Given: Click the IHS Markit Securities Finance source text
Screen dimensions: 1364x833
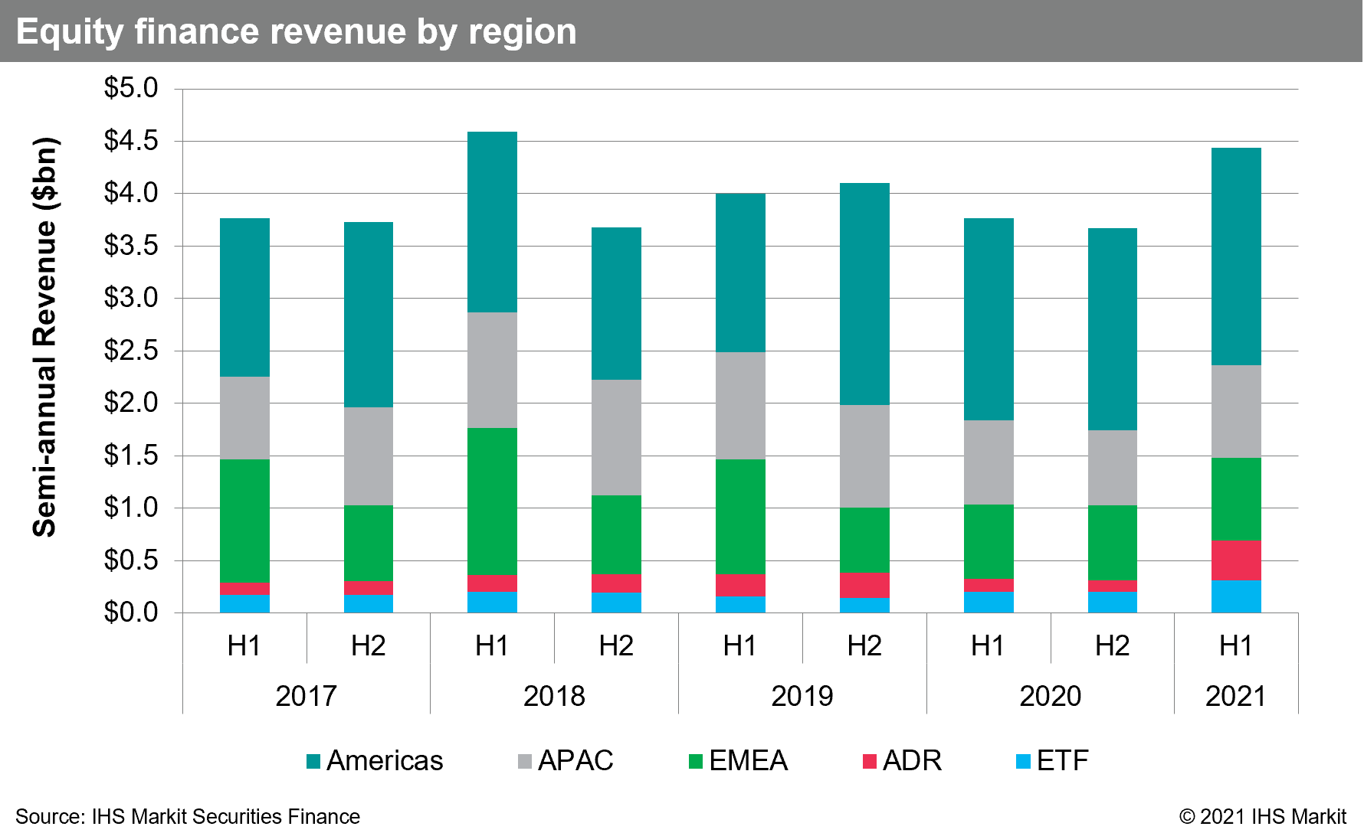Looking at the screenshot, I should coord(188,816).
